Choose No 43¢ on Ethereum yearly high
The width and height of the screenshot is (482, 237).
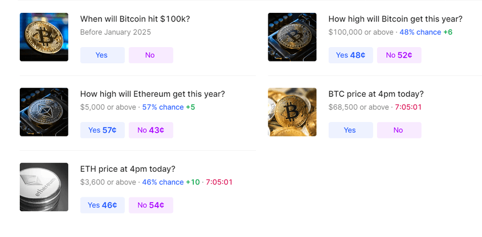[x=150, y=130]
